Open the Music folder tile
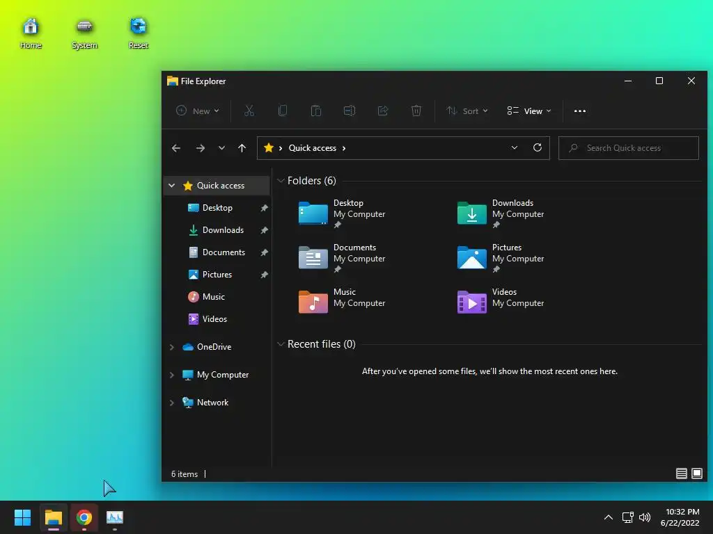This screenshot has width=713, height=534. tap(343, 302)
